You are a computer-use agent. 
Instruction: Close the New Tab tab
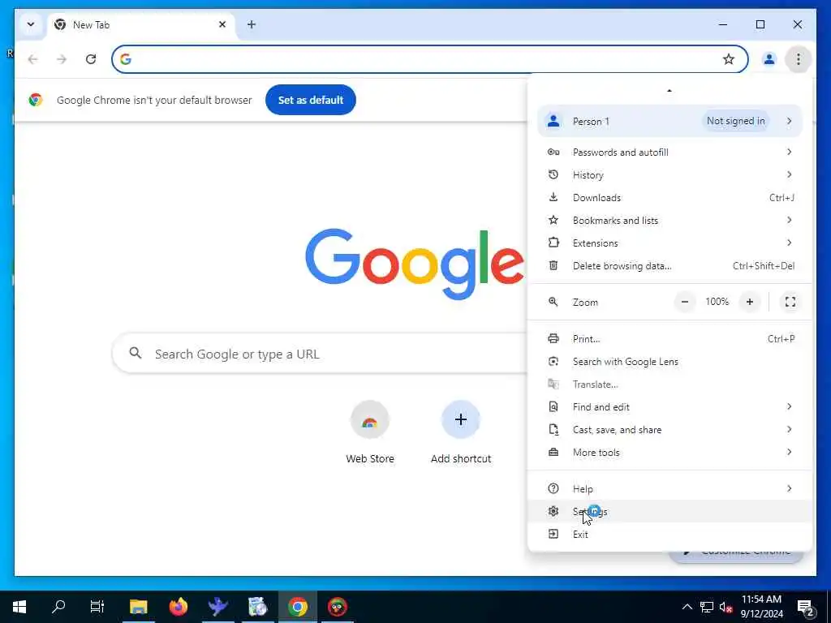click(x=222, y=24)
